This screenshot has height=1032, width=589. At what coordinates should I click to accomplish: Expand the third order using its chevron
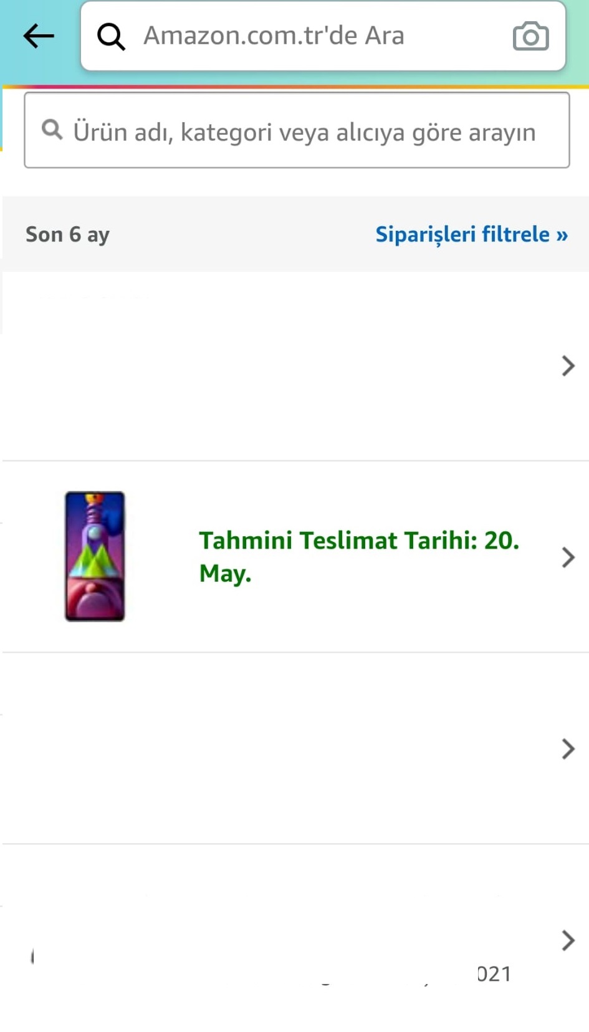[x=567, y=748]
